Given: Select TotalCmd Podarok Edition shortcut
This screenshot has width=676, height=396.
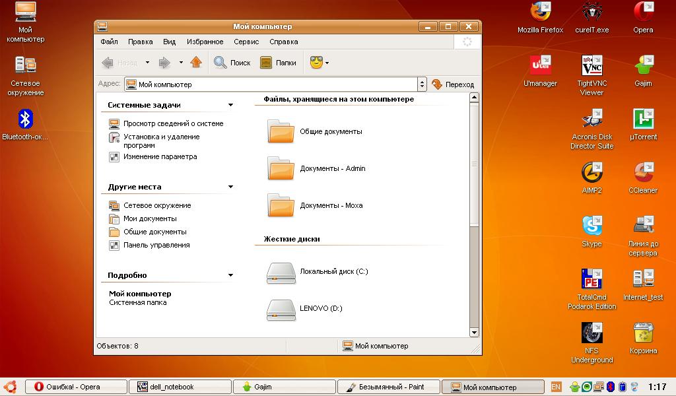Looking at the screenshot, I should pos(592,290).
